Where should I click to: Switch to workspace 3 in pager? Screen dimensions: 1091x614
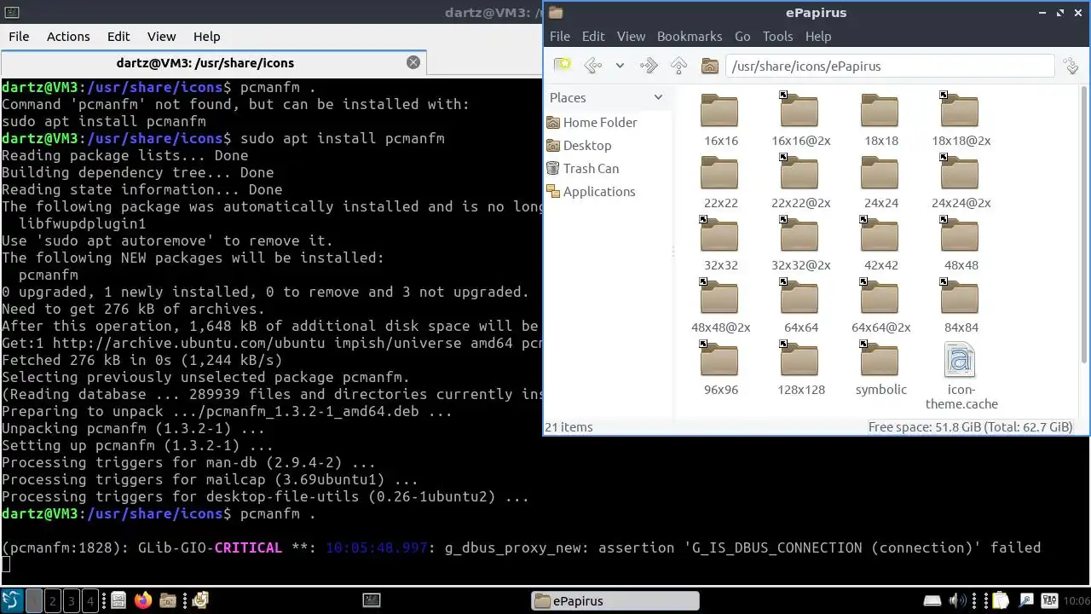71,601
